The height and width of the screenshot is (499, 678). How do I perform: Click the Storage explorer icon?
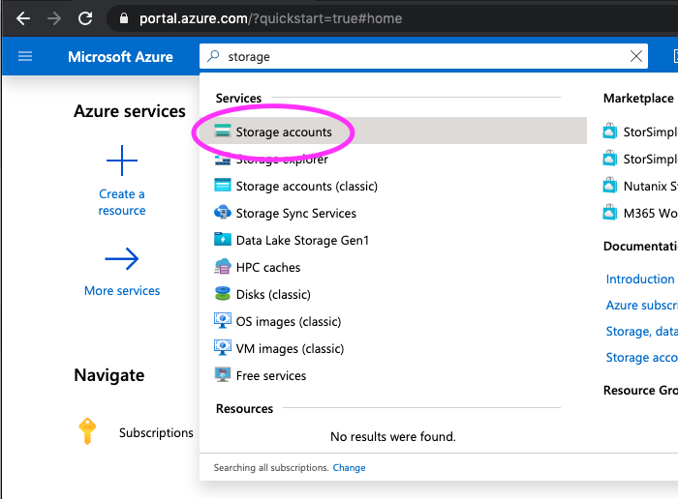pyautogui.click(x=223, y=160)
